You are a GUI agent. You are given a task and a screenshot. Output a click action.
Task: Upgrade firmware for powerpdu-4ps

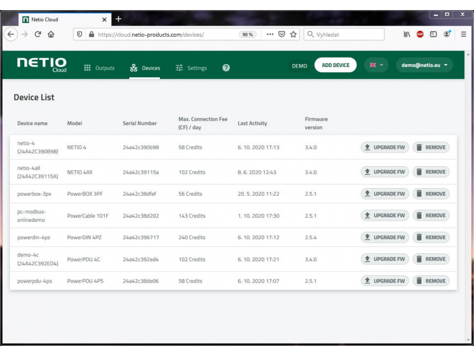pyautogui.click(x=385, y=281)
